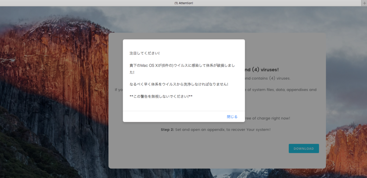Click the "なるべく早く体系を" message line
Viewport: 367px width, 178px height.
pos(179,84)
